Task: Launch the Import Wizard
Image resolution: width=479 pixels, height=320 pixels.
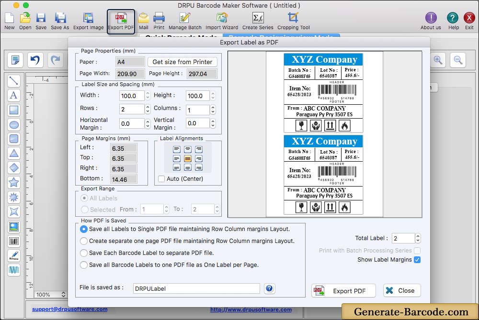Action: point(222,21)
